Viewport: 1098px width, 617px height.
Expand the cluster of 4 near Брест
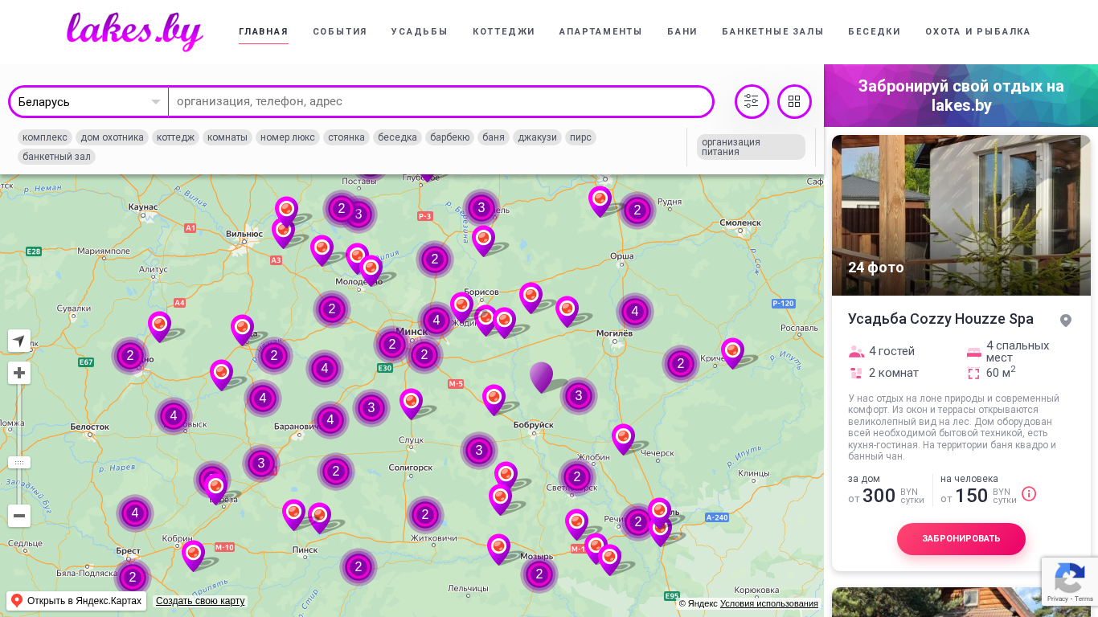tap(135, 513)
